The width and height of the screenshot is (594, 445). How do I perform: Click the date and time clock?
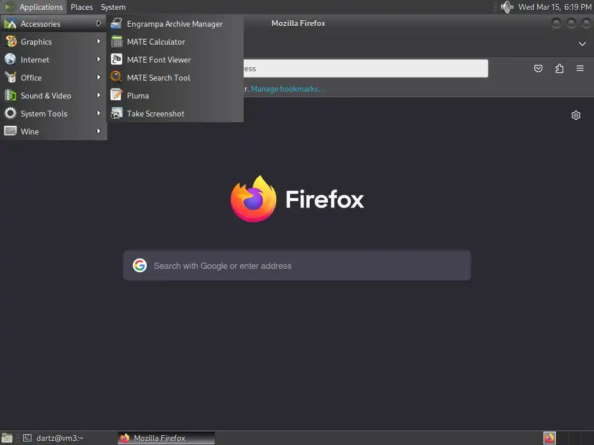coord(555,7)
